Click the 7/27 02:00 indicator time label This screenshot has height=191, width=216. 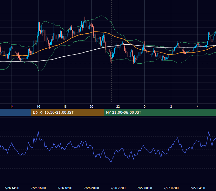click(171, 188)
